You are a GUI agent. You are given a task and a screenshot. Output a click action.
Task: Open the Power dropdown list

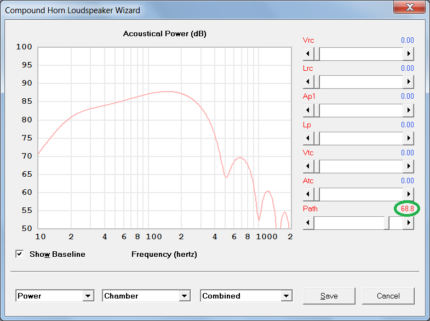point(88,296)
